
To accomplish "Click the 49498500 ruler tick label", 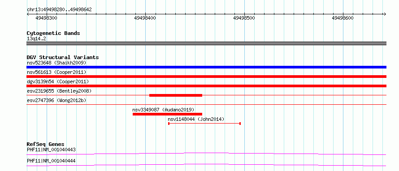I will [244, 18].
